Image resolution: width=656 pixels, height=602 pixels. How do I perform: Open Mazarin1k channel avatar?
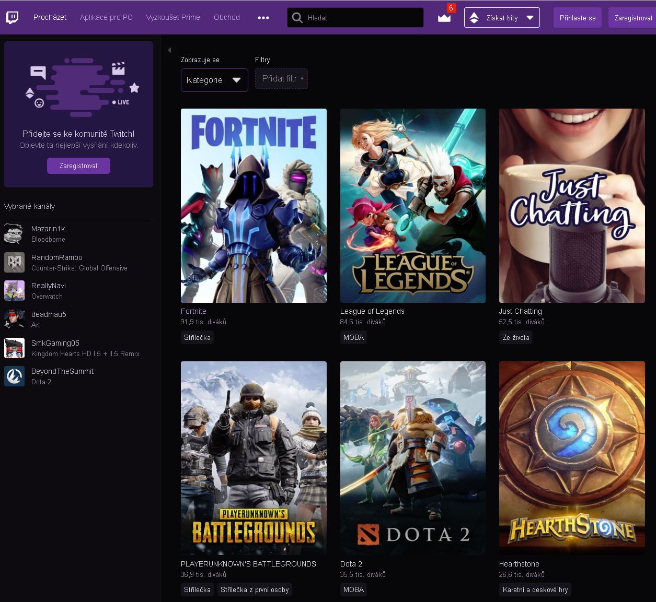click(x=14, y=234)
